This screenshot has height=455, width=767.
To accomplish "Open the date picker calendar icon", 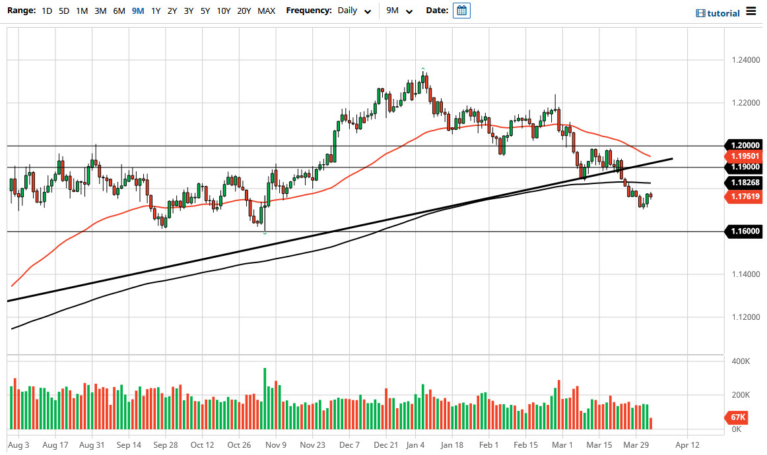I will pos(461,11).
